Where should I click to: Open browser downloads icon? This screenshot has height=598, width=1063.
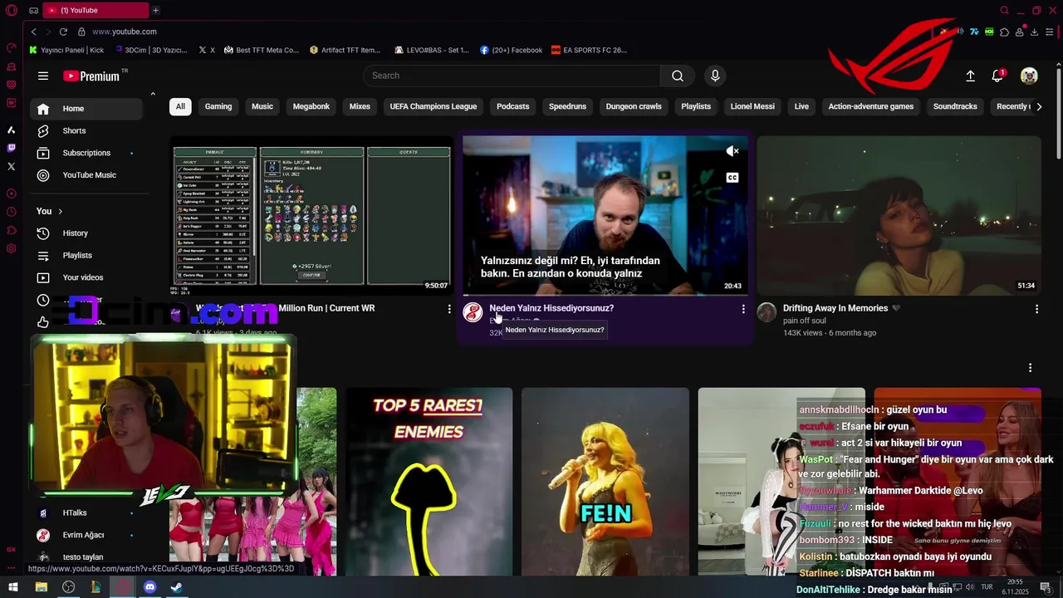1034,32
